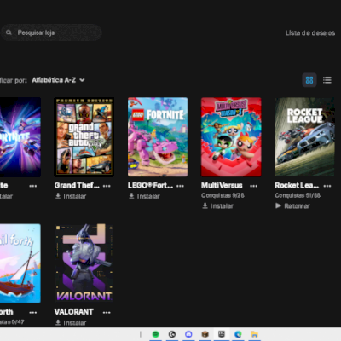Click the magnifying glass search icon
This screenshot has width=341, height=341.
click(x=9, y=32)
